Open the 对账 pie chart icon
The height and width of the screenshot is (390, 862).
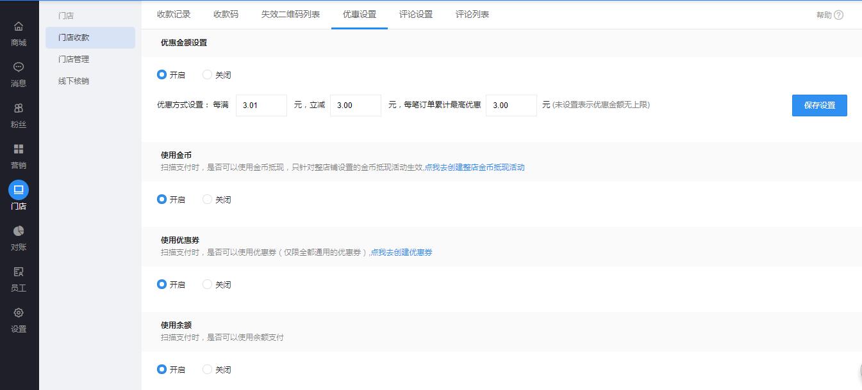(19, 231)
